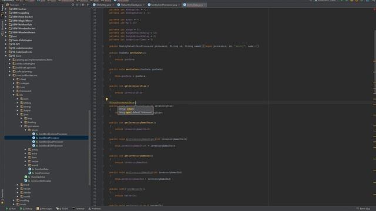Open the Debug tool window
This screenshot has width=376, height=211.
point(26,209)
